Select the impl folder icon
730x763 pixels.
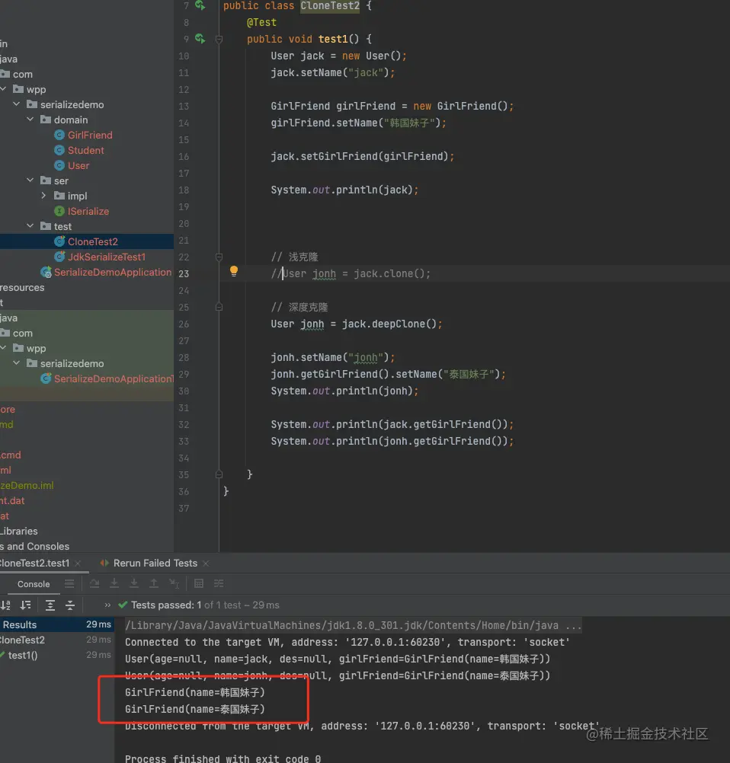coord(59,196)
